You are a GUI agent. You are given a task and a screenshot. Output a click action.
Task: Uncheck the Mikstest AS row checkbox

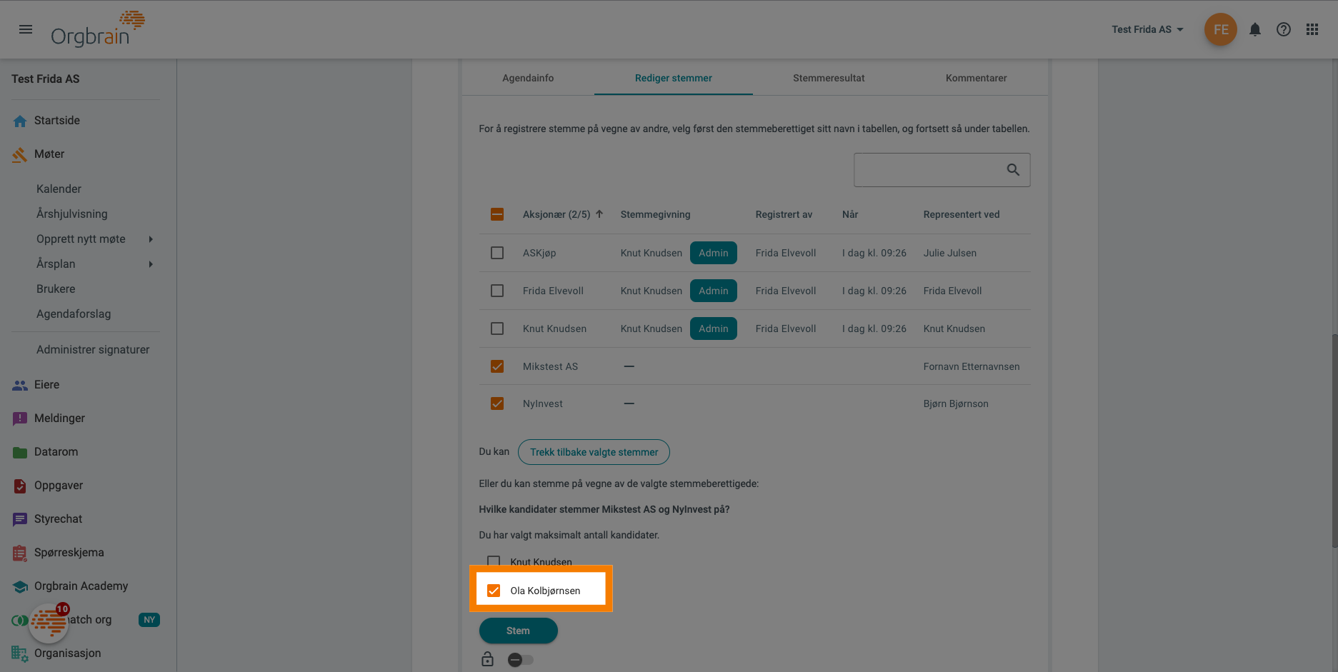[x=497, y=366]
